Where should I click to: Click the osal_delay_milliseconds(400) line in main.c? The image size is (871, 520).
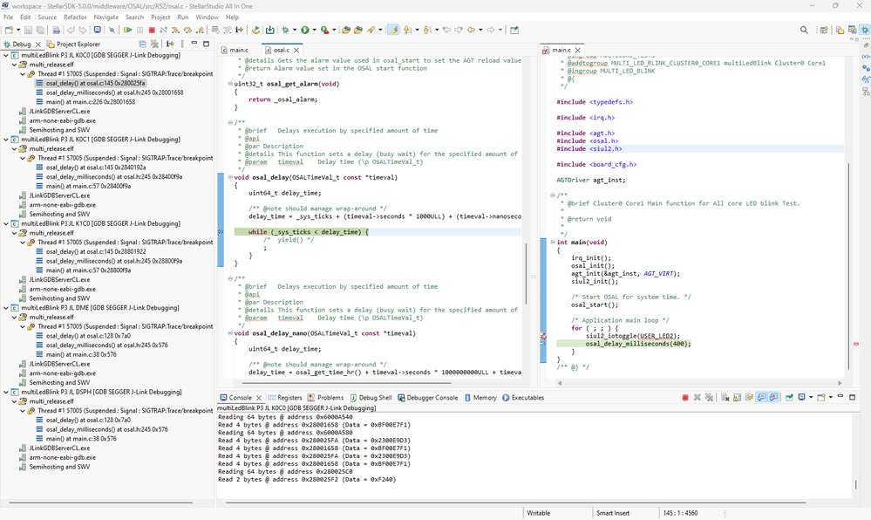[x=637, y=343]
